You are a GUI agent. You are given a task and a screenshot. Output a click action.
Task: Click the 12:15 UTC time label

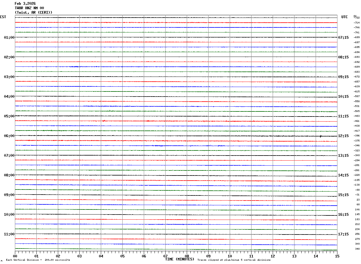(x=343, y=136)
